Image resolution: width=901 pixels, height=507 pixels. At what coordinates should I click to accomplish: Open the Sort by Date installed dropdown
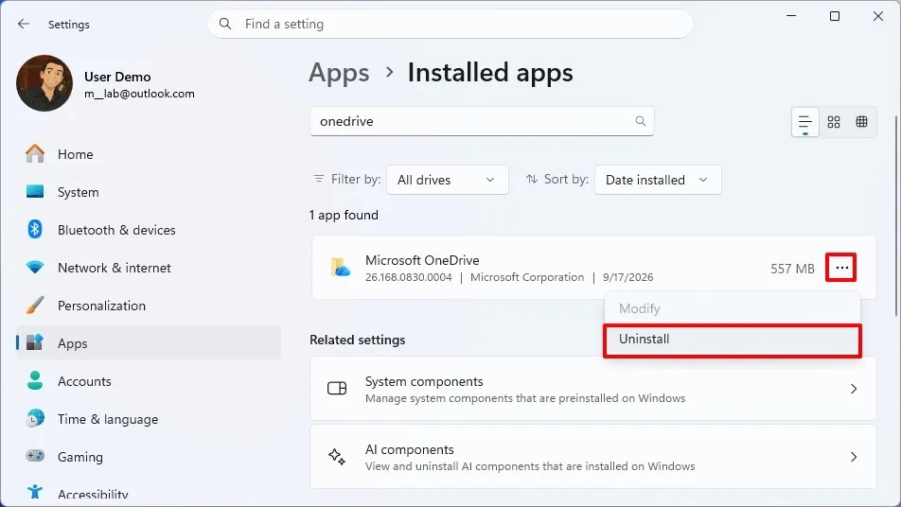click(658, 180)
